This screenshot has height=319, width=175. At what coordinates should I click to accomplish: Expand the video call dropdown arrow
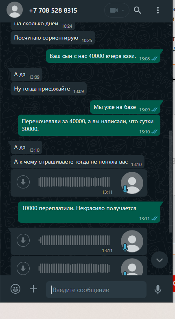click(122, 10)
